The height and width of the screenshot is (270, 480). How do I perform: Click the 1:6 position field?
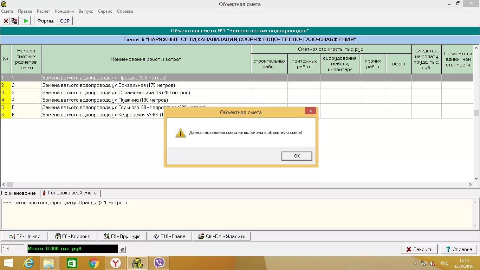point(13,249)
